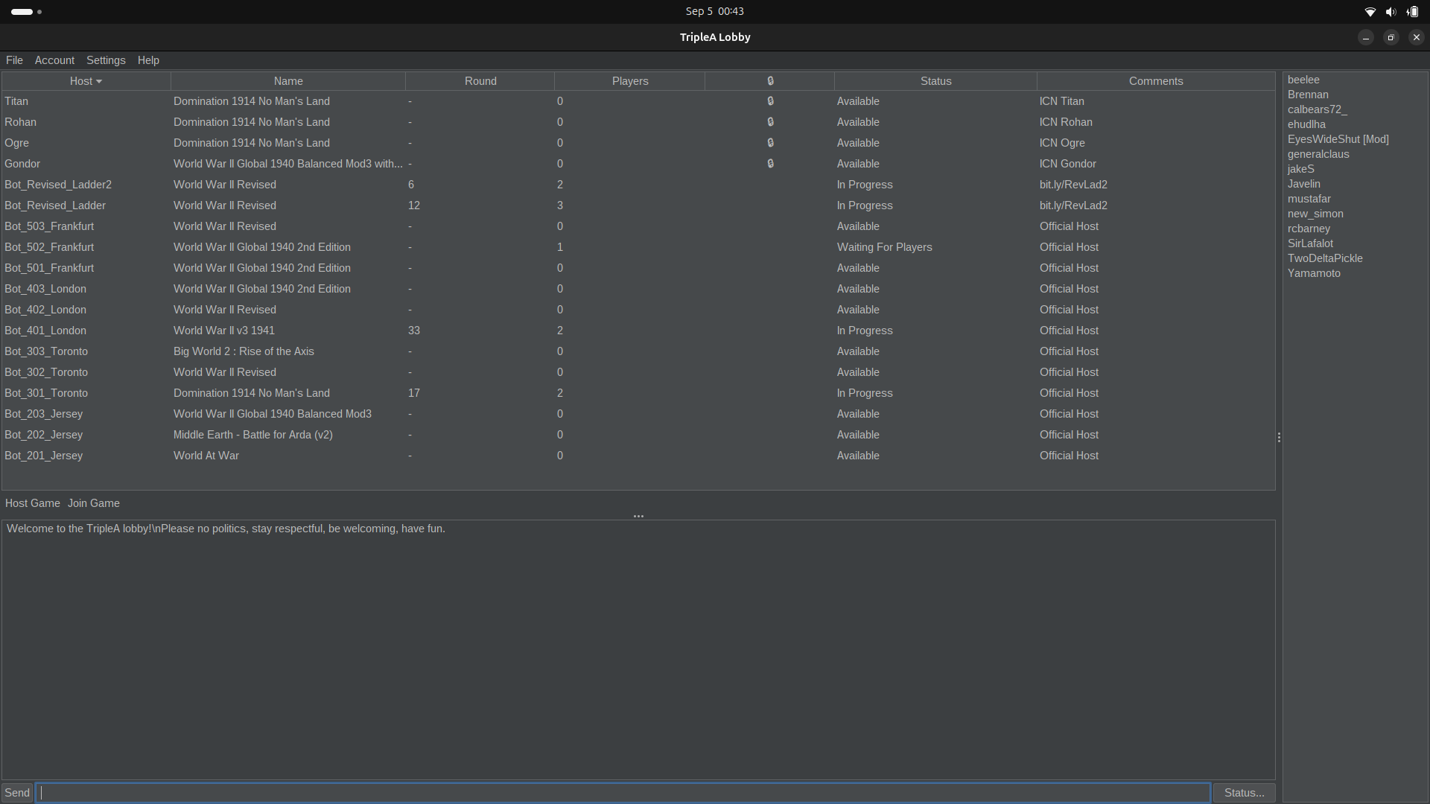Sort games by Host column header
The width and height of the screenshot is (1430, 804).
(86, 81)
